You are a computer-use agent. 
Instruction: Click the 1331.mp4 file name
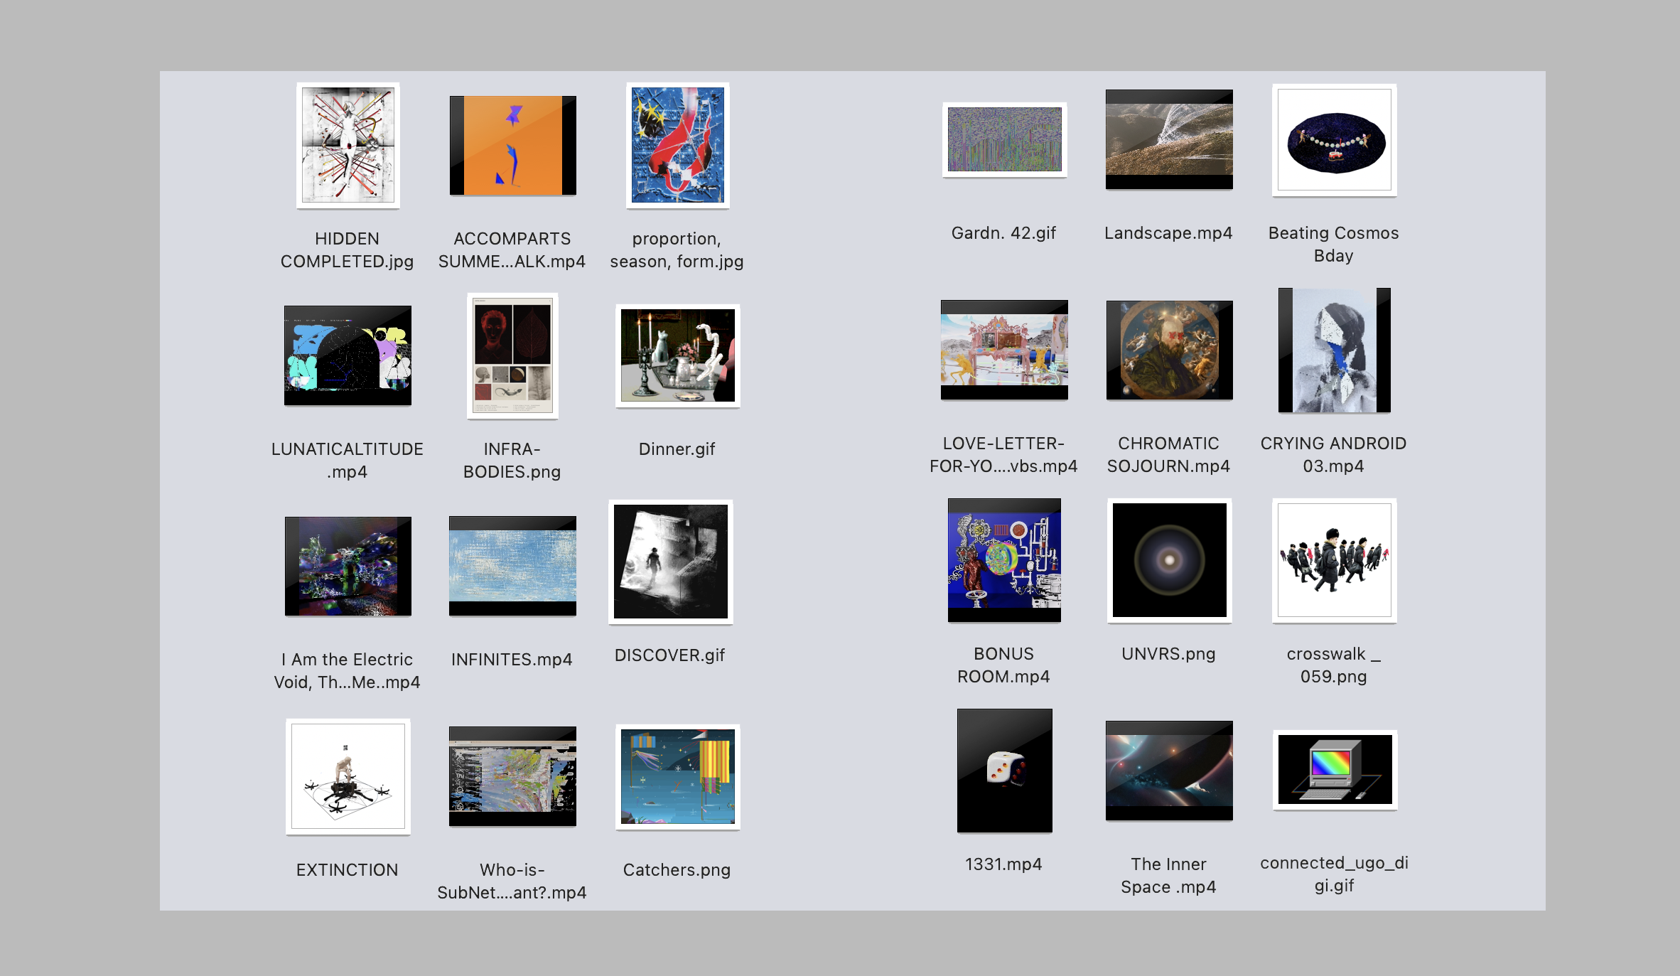(x=1004, y=864)
